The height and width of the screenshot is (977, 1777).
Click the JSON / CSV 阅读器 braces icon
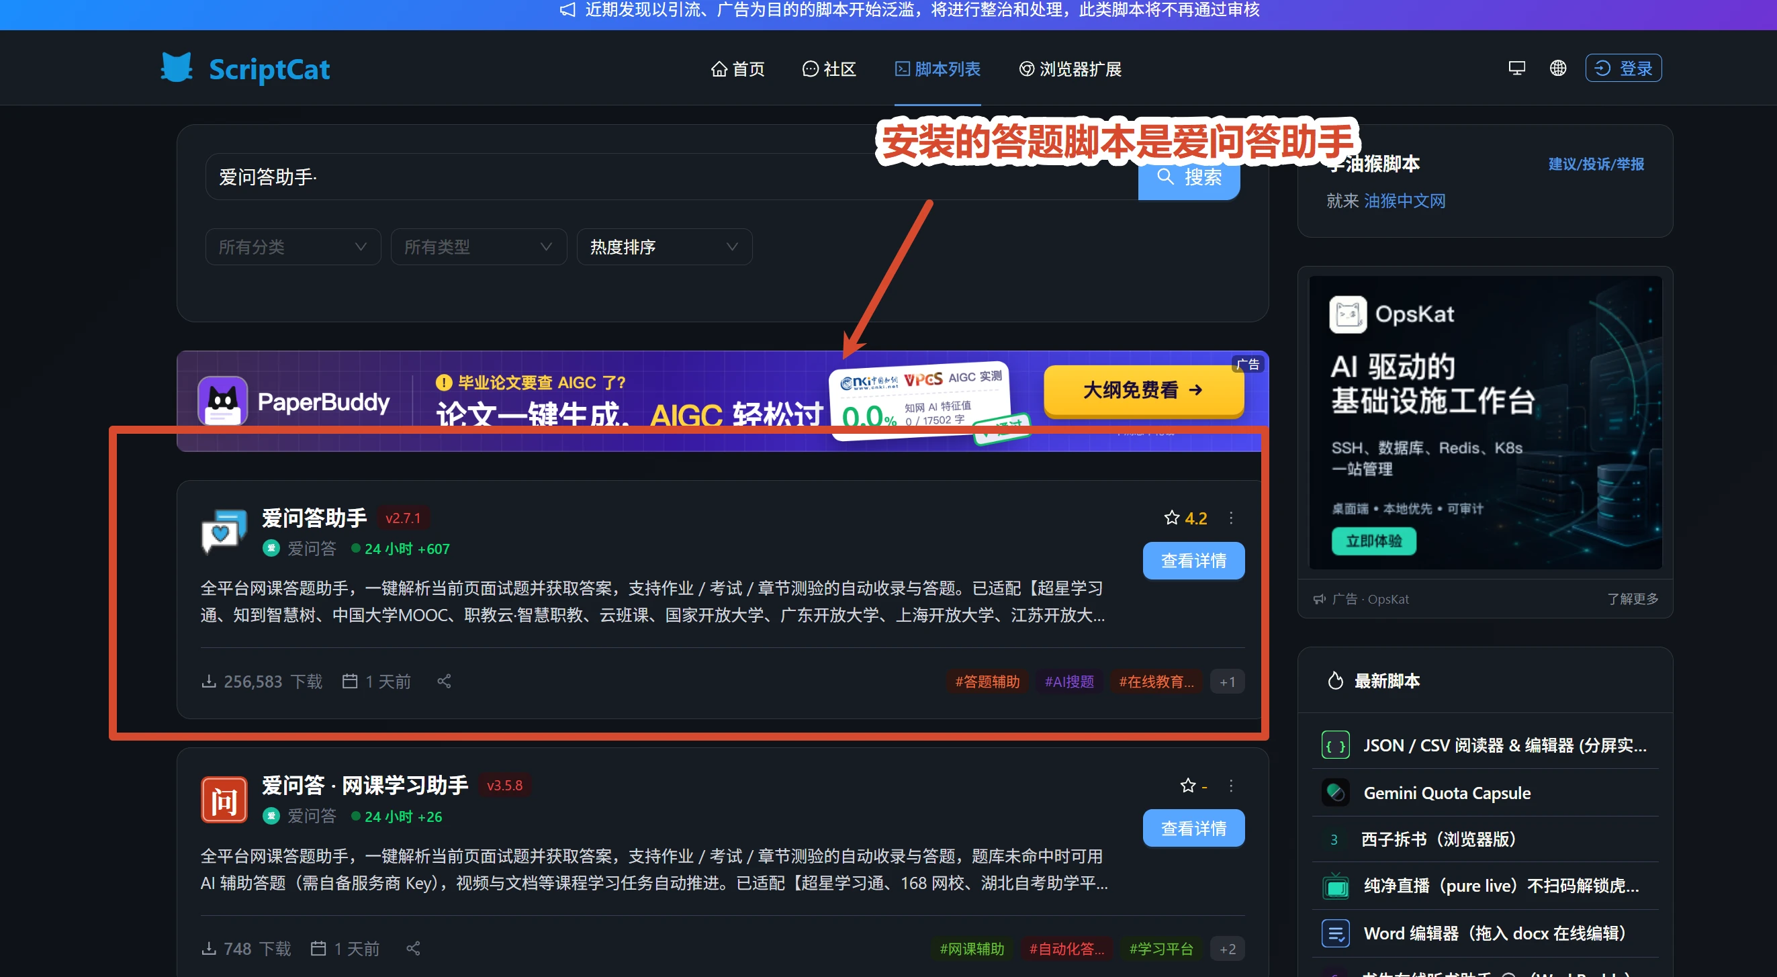[x=1336, y=745]
